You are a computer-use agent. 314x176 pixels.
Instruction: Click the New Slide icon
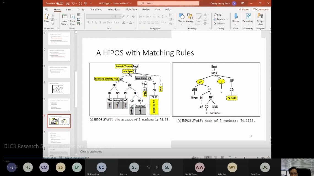tap(65, 19)
